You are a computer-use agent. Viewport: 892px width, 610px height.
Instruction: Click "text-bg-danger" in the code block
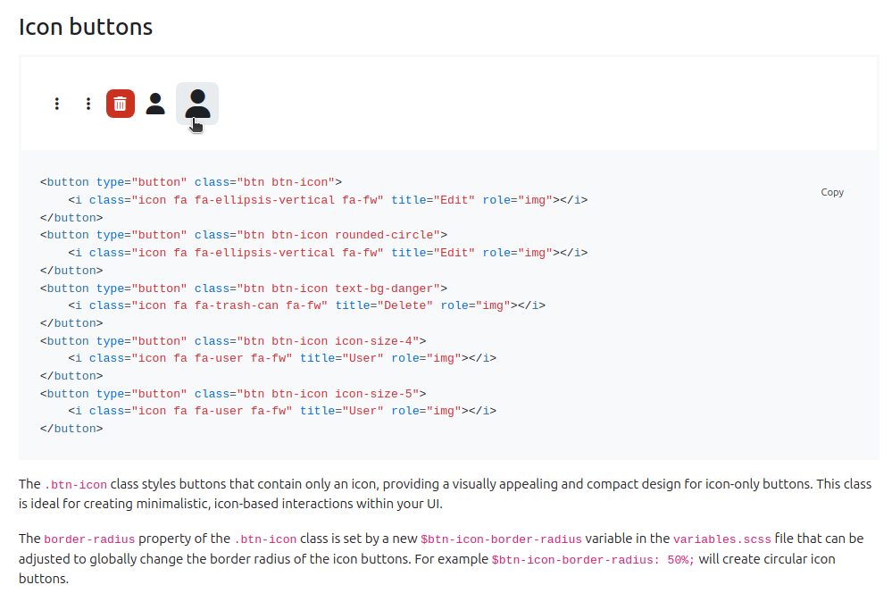[384, 288]
